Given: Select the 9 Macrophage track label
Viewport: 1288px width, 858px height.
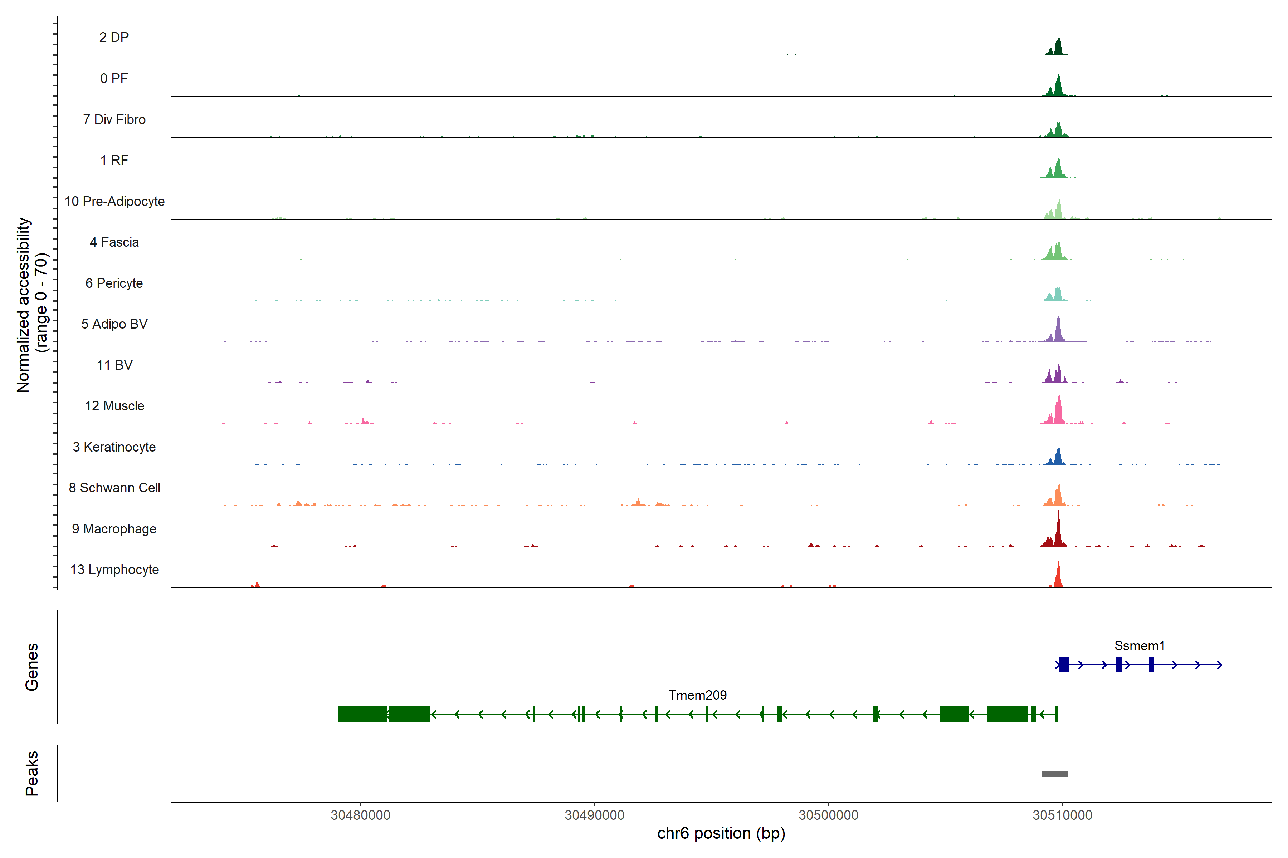Looking at the screenshot, I should click(114, 529).
